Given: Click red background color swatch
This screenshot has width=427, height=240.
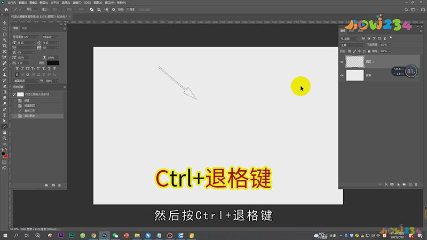Looking at the screenshot, I should click(x=5, y=156).
